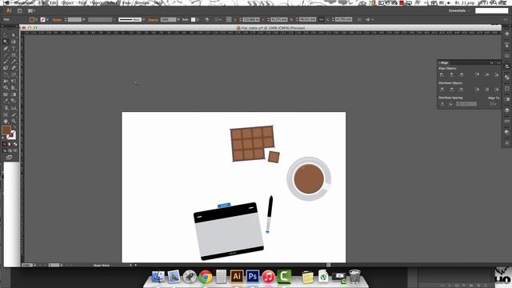512x288 pixels.
Task: Set paint mode to Gradient button
Action: (10, 144)
